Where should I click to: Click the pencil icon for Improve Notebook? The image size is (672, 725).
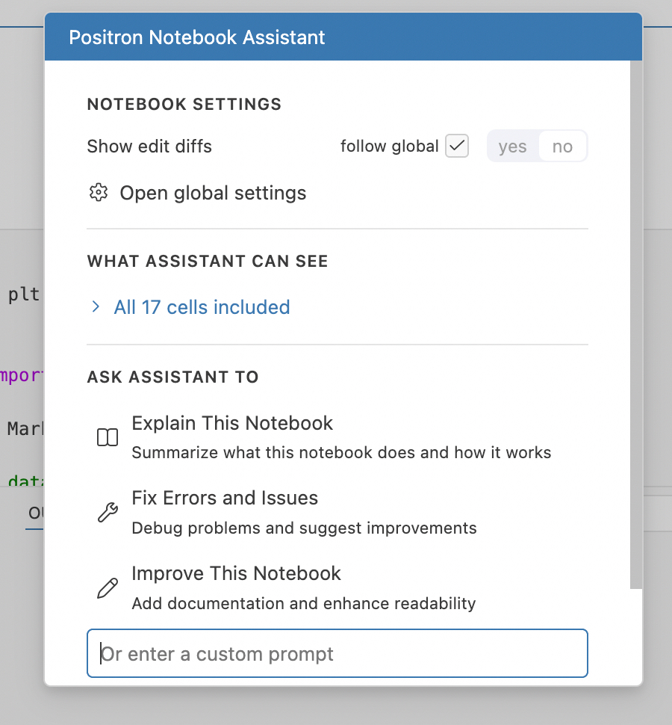click(108, 587)
